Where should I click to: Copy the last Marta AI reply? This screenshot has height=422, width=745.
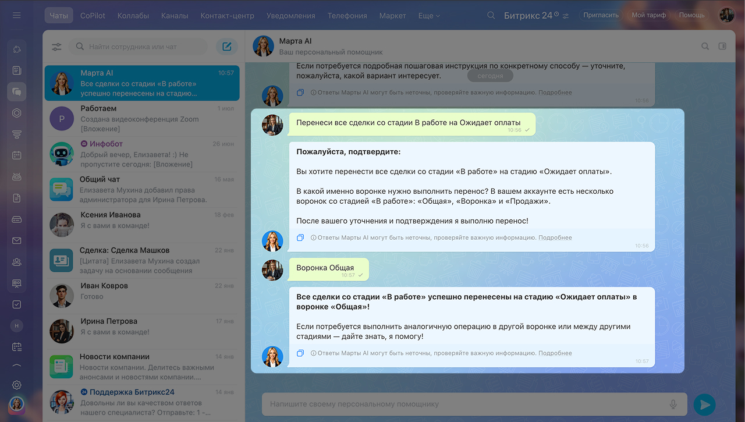coord(300,353)
